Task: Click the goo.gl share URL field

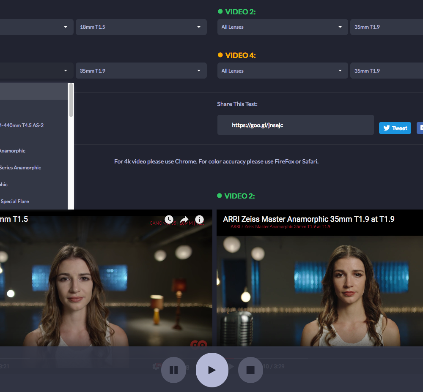Action: pos(295,125)
